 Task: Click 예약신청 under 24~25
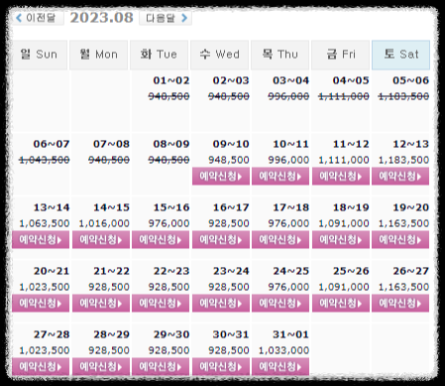280,303
